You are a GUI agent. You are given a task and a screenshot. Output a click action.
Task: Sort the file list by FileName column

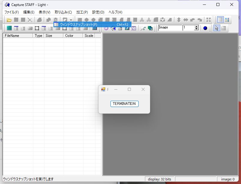[17, 36]
